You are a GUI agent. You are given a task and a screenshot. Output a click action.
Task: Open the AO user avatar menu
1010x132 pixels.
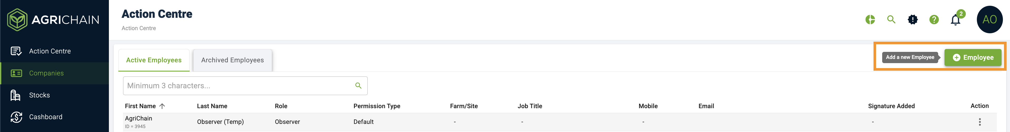point(989,20)
